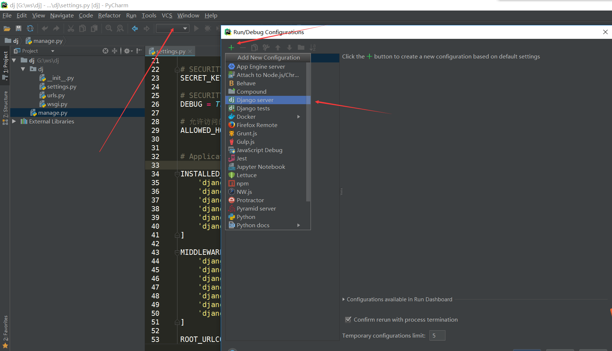
Task: Collapse the INSTALLED_APPS code fold marker
Action: pyautogui.click(x=177, y=174)
